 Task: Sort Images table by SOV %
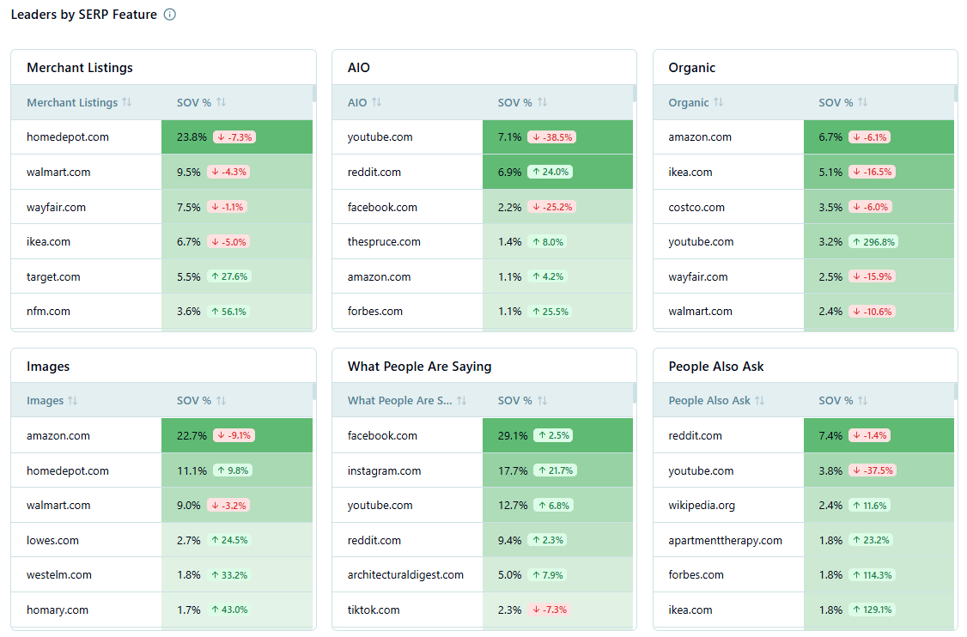point(221,401)
